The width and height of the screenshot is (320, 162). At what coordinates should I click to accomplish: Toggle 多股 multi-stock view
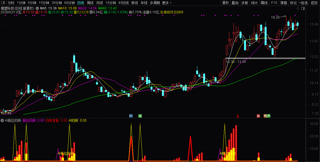coord(245,3)
